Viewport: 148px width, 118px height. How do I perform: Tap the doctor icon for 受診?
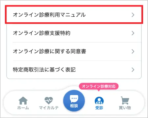pyautogui.click(x=99, y=101)
